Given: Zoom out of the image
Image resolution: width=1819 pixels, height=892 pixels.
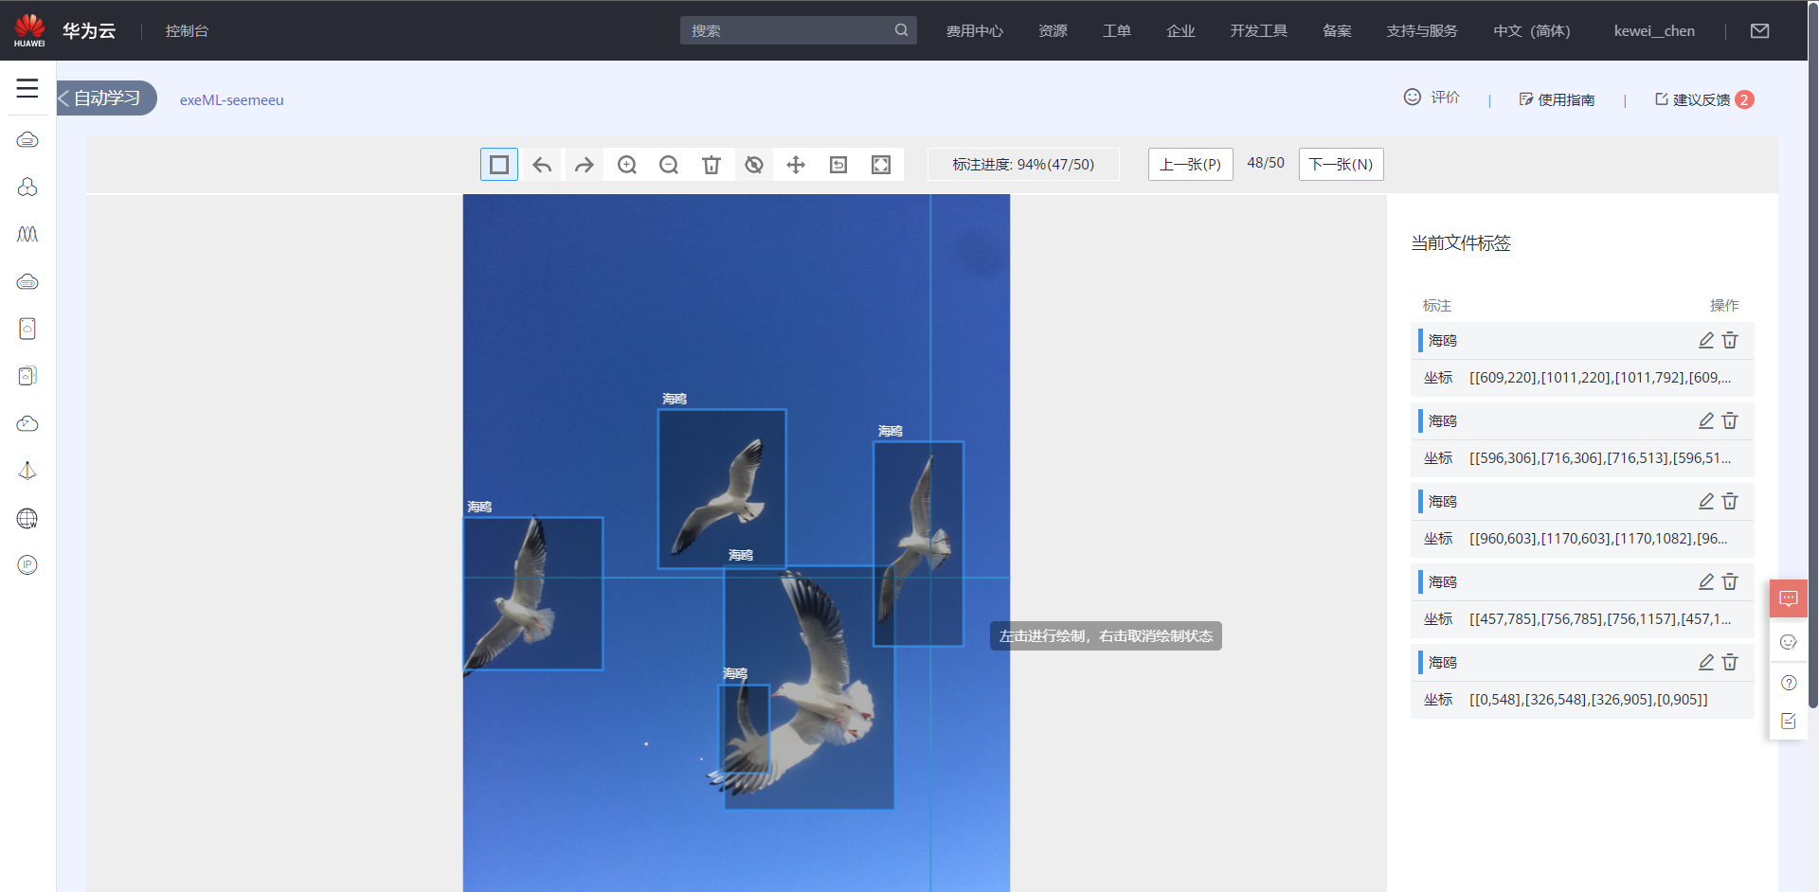Looking at the screenshot, I should tap(669, 165).
